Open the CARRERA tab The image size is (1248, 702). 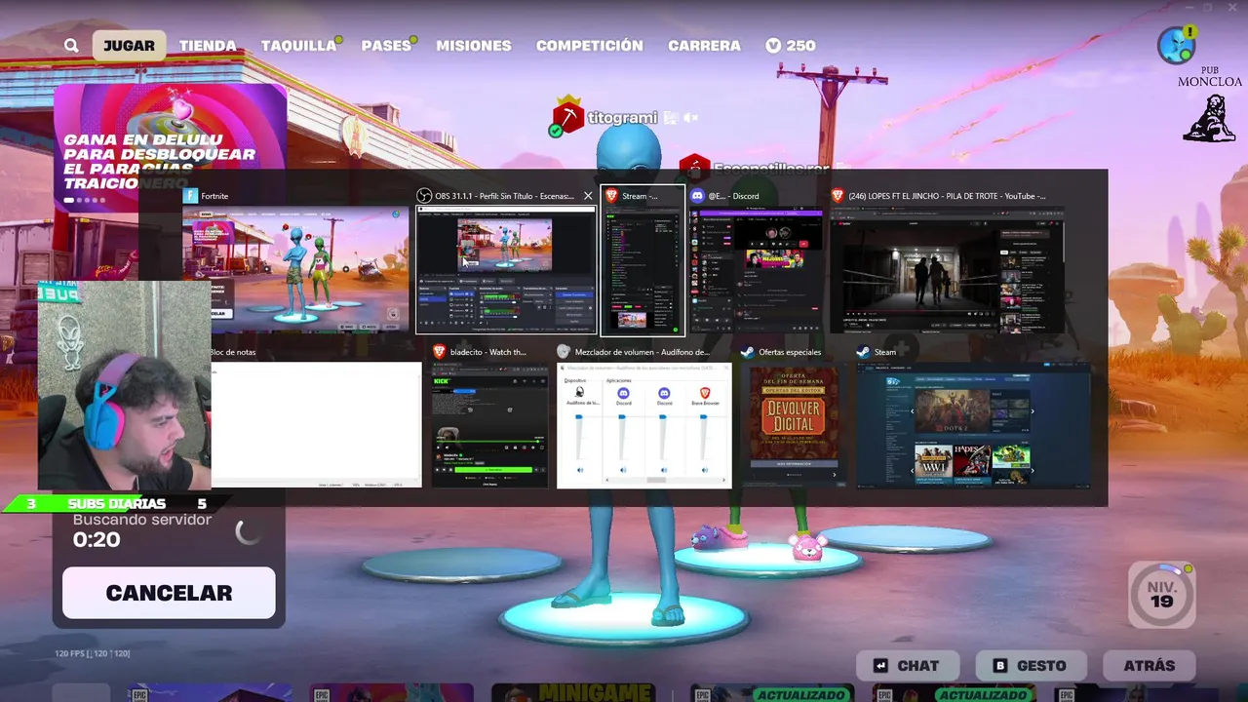coord(704,46)
